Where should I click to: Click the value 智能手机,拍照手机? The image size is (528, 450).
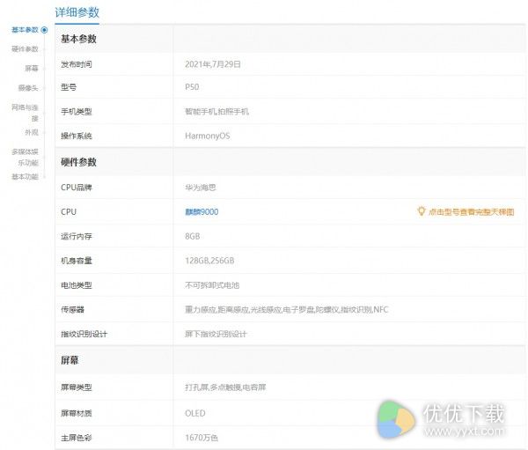point(216,112)
